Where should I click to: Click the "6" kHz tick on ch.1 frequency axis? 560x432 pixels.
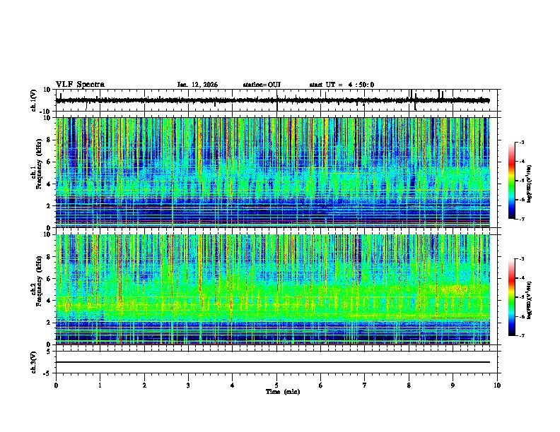coord(49,162)
